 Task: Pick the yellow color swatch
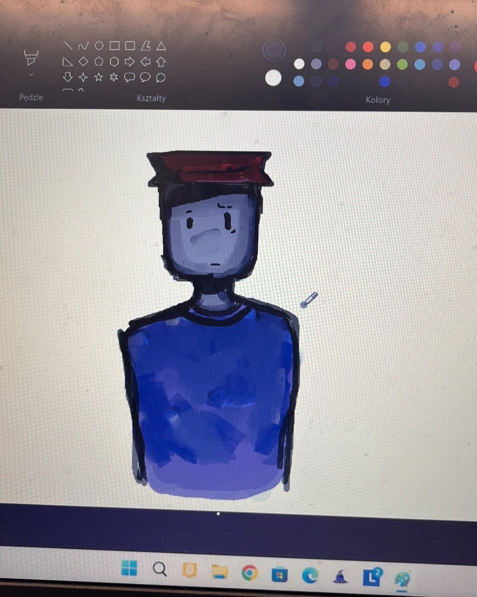coord(385,47)
